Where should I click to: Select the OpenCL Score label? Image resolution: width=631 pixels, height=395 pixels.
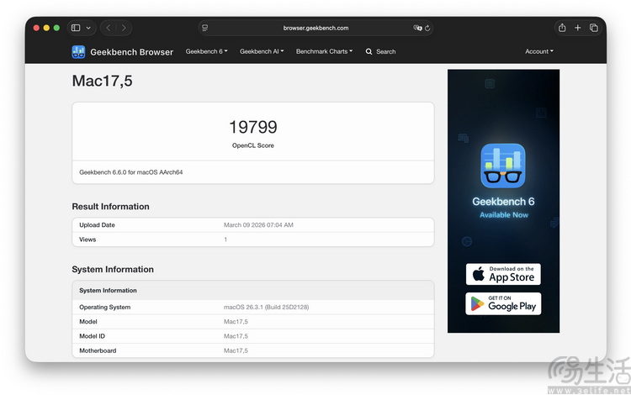click(x=253, y=145)
